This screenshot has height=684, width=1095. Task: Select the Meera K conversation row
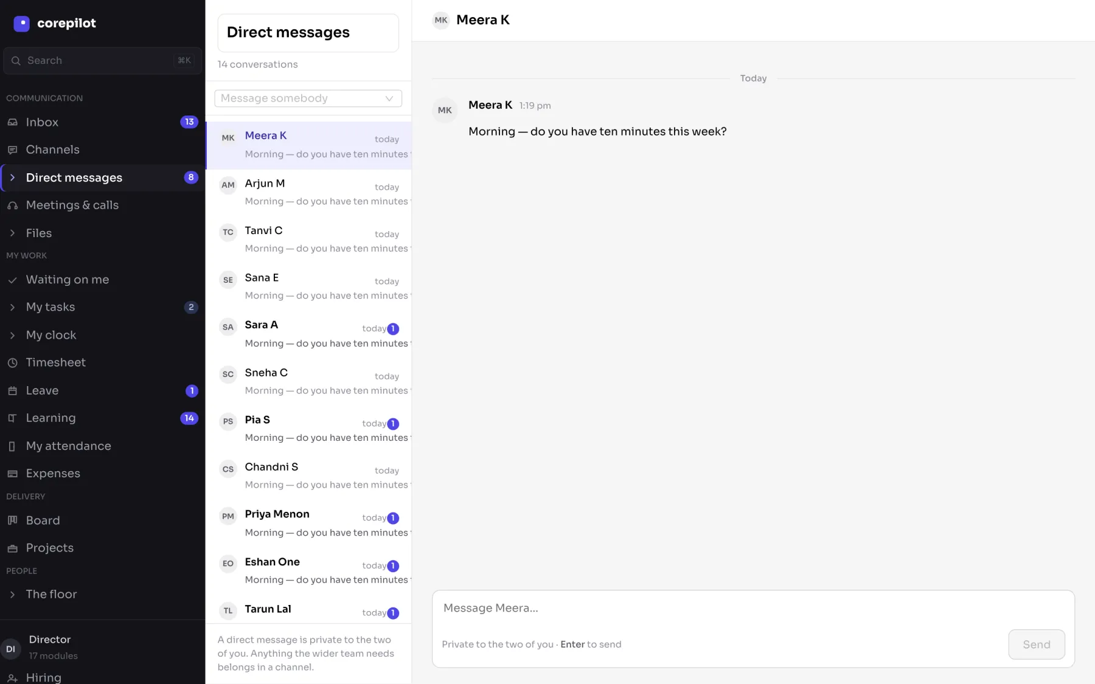coord(309,145)
